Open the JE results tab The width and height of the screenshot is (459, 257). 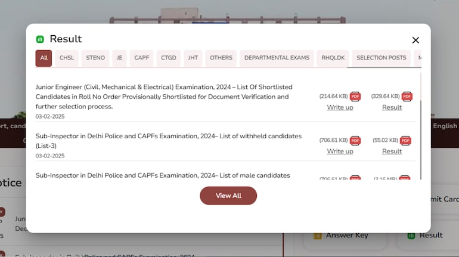[x=119, y=58]
